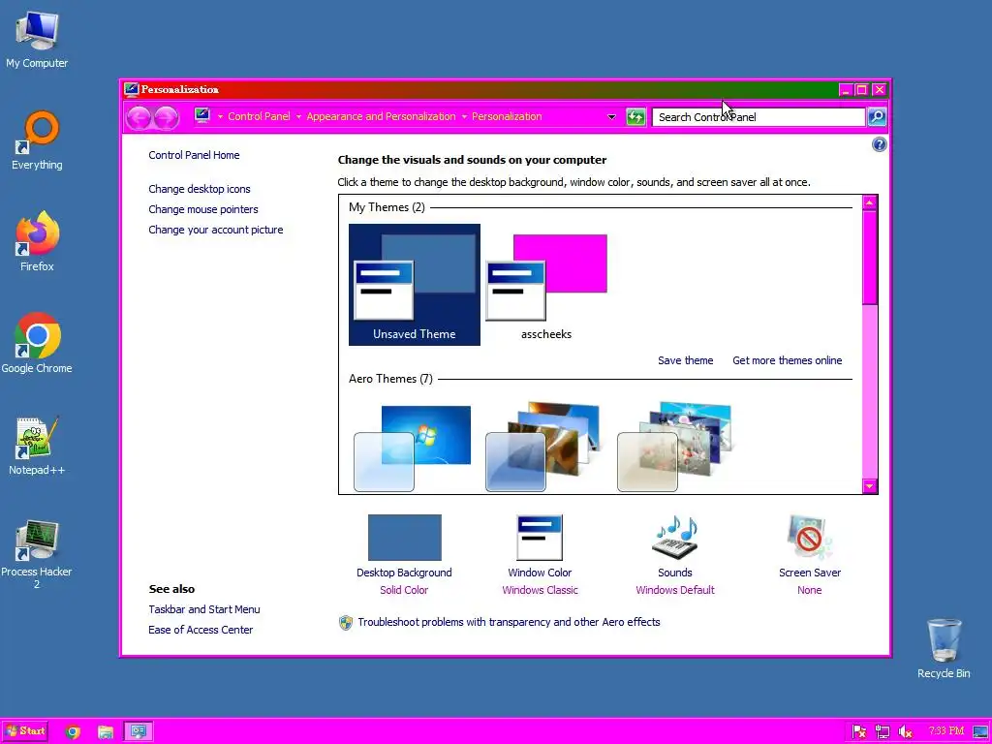The image size is (992, 744).
Task: Open Chrome from the taskbar
Action: point(73,732)
